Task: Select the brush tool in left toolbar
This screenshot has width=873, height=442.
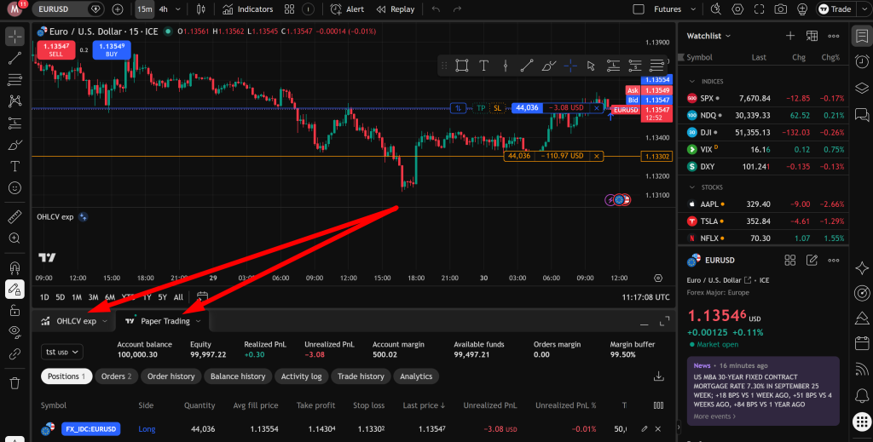Action: click(x=14, y=145)
